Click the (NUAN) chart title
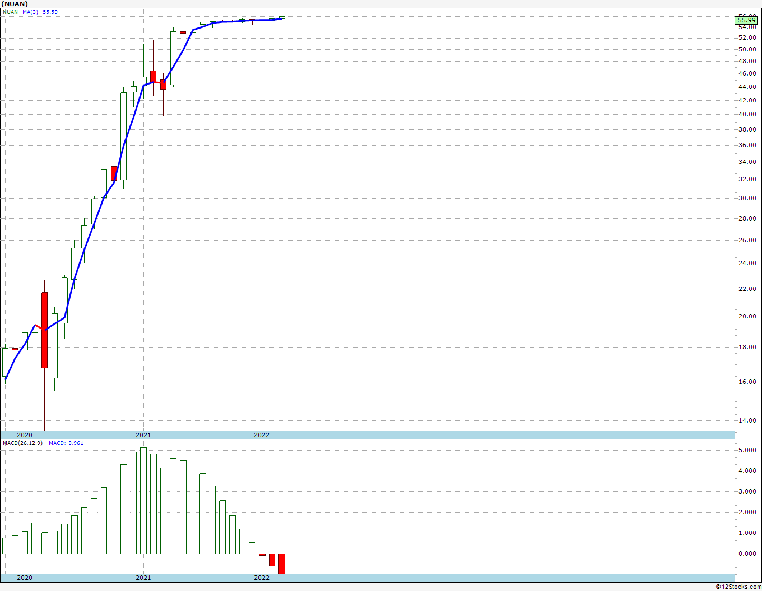 (x=15, y=3)
